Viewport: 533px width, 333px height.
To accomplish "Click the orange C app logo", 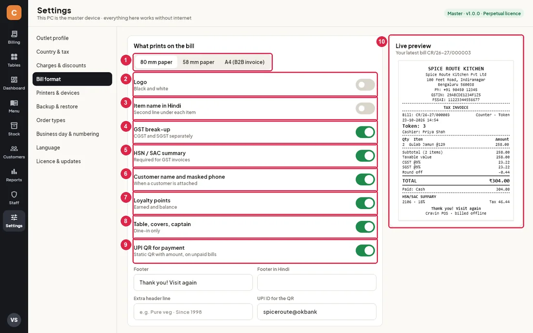I will [x=14, y=13].
